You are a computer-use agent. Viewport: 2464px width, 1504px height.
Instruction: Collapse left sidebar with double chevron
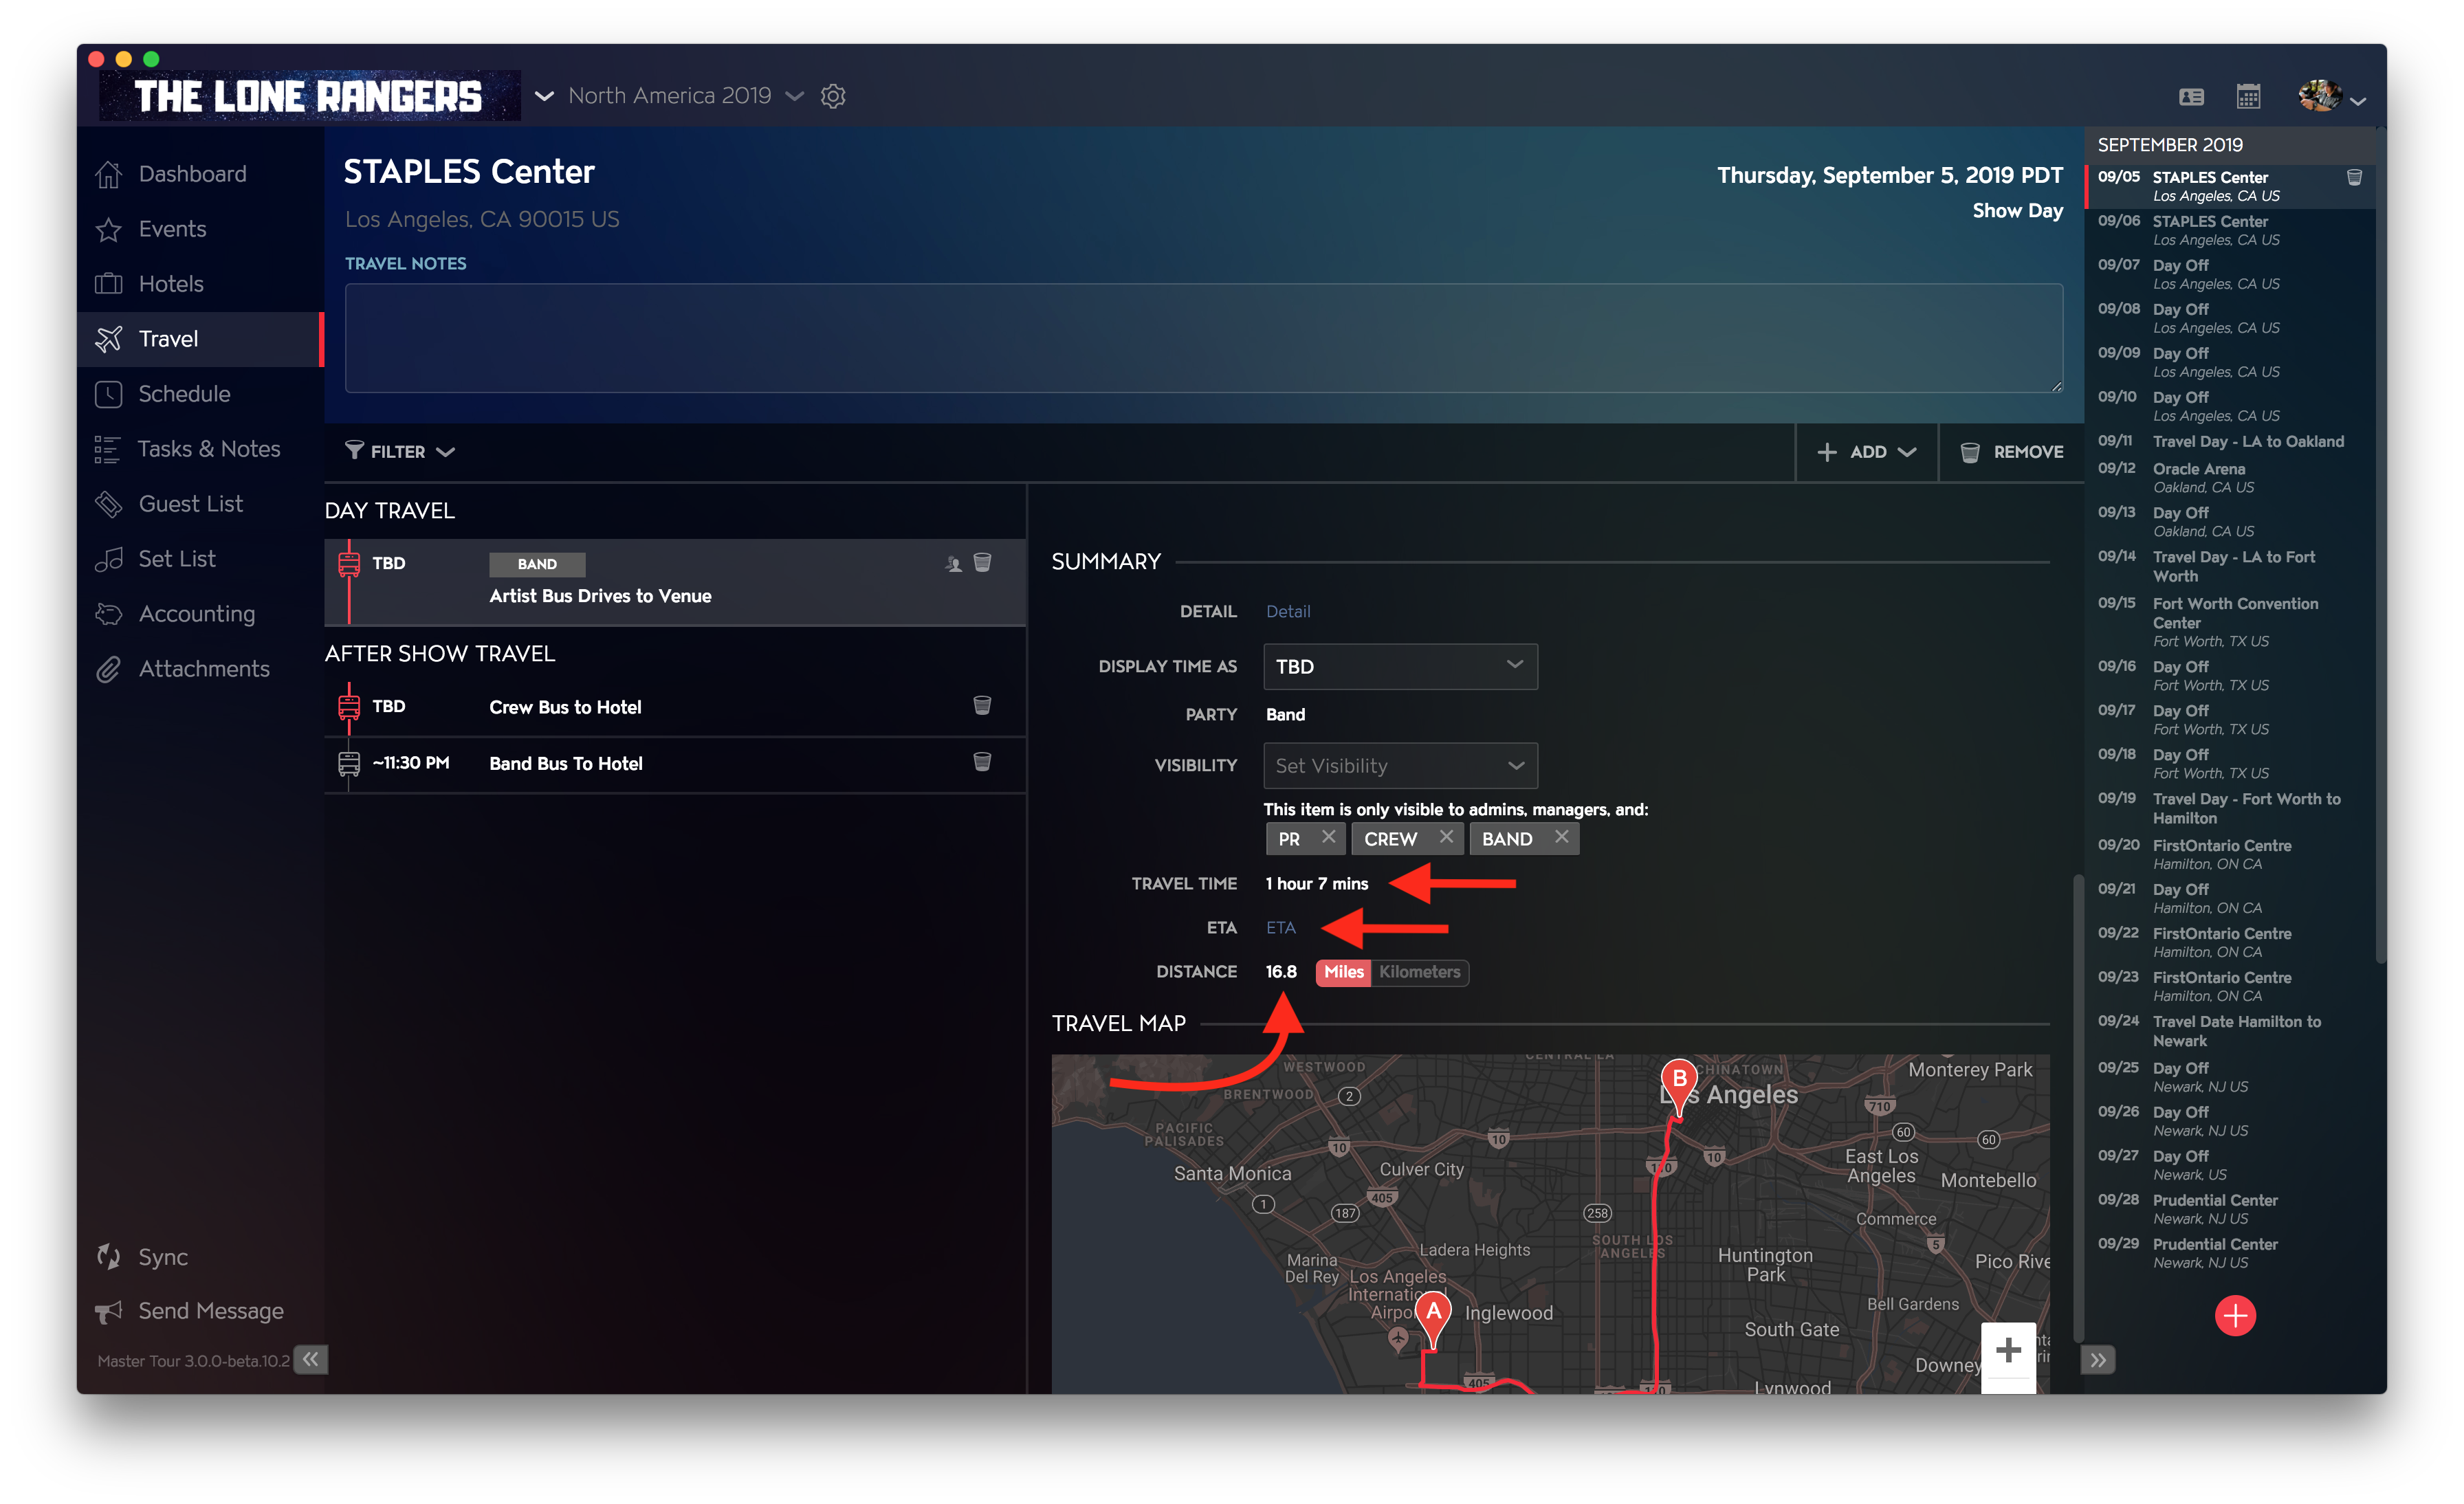pos(311,1359)
